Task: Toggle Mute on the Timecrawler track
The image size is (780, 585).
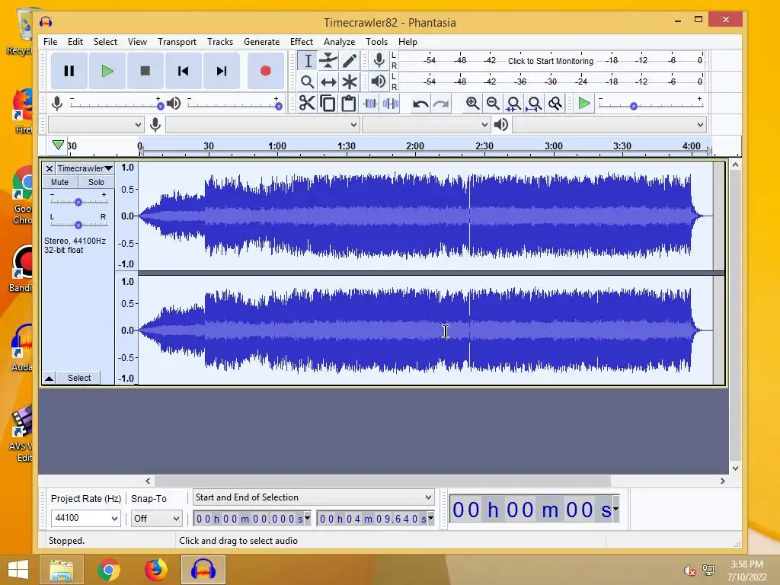Action: click(59, 182)
